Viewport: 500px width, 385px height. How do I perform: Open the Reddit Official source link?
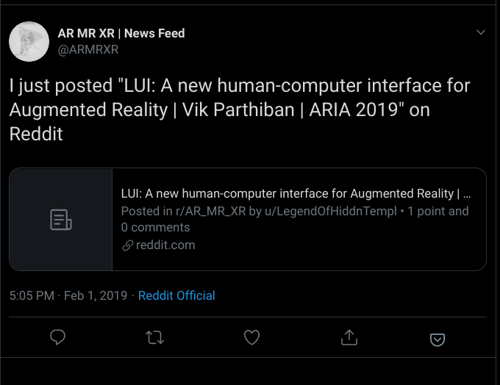[x=176, y=295]
